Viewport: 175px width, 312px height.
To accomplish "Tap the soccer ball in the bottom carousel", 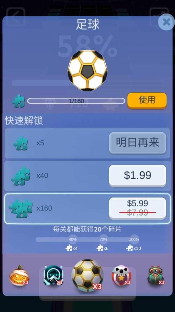I will click(x=87, y=275).
